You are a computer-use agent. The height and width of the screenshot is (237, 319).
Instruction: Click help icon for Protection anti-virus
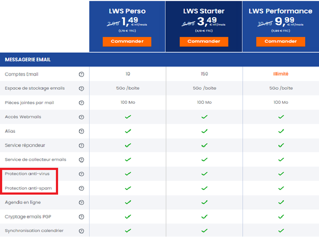(81, 174)
